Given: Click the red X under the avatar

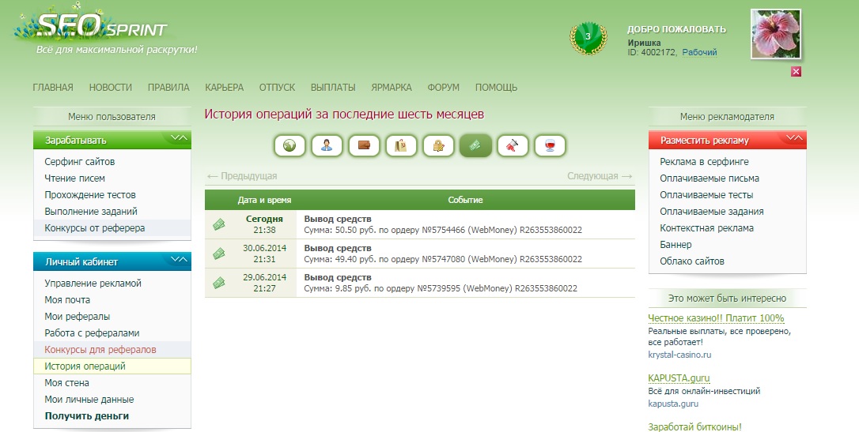Looking at the screenshot, I should (796, 72).
